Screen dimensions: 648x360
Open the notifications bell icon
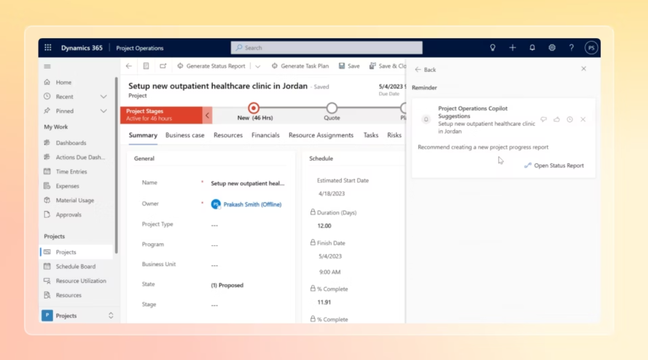point(532,48)
